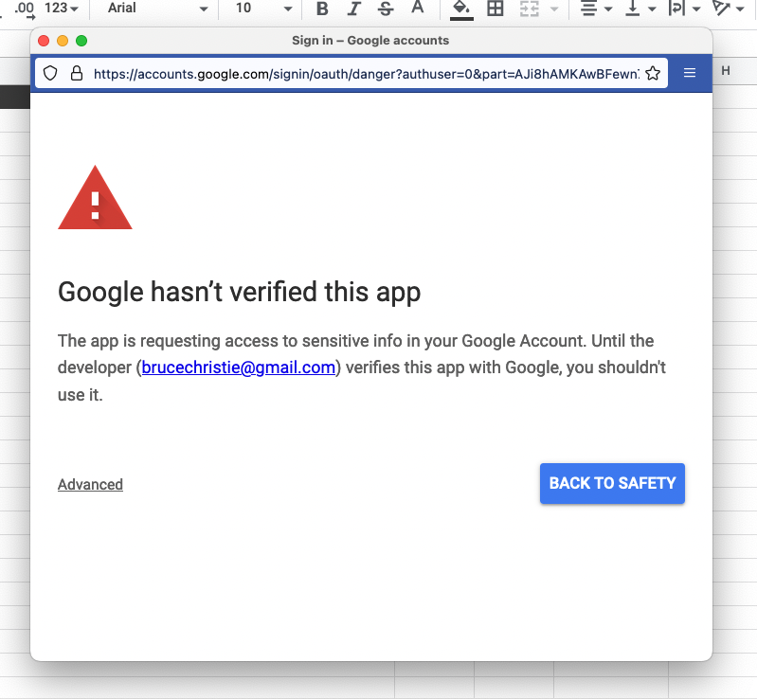Click the BACK TO SAFETY button
757x699 pixels.
612,483
